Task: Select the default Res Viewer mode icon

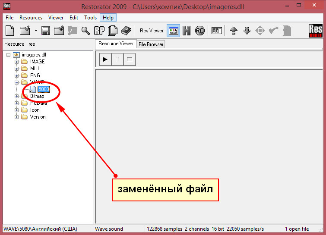Action: [173, 31]
